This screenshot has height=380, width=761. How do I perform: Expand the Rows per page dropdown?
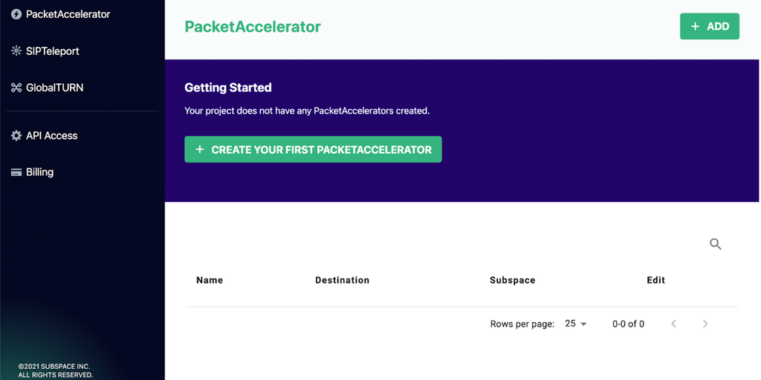[x=576, y=324]
